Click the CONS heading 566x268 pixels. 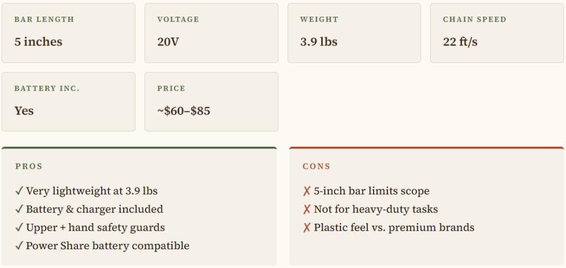pyautogui.click(x=317, y=166)
